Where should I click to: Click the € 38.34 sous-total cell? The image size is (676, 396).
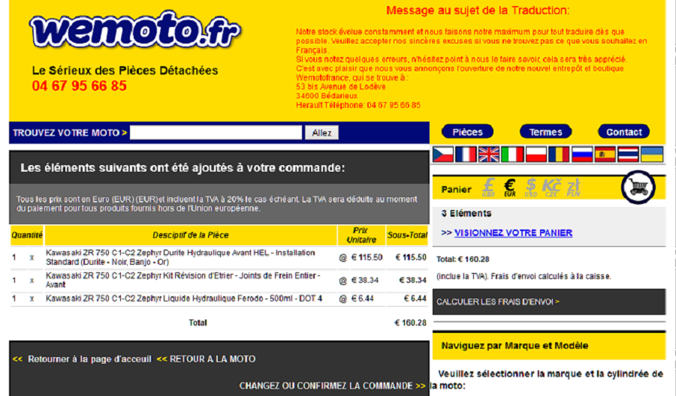412,280
